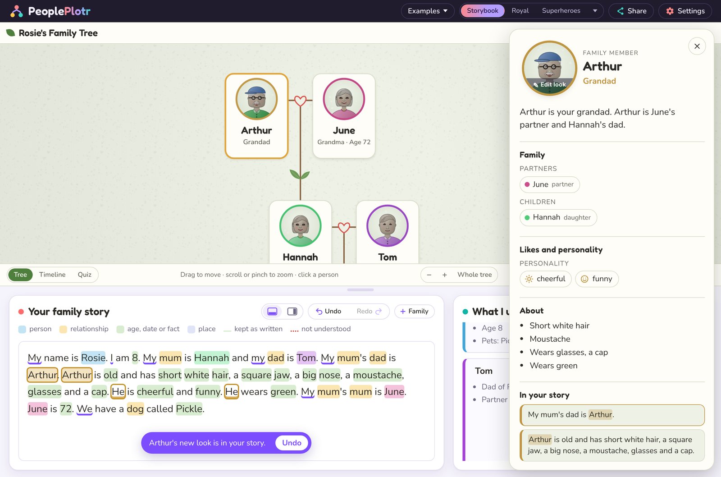The height and width of the screenshot is (477, 721).
Task: Open Settings with the gear button
Action: pos(685,11)
